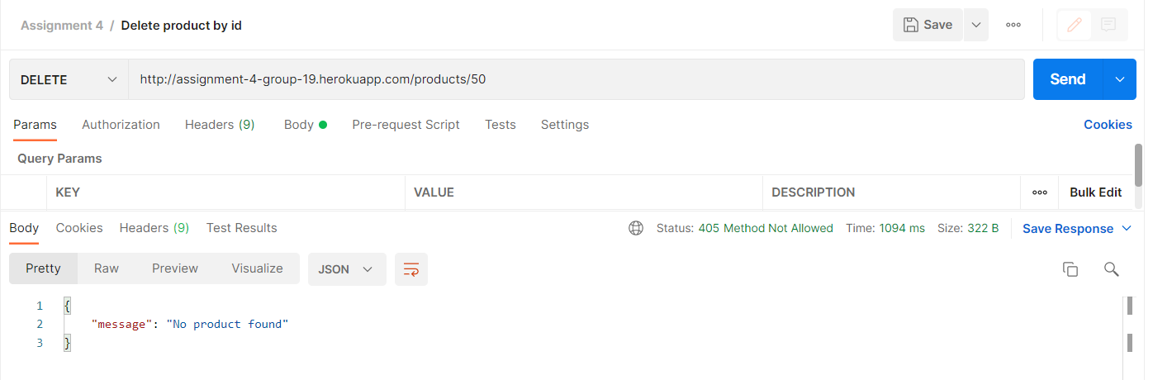Expand the Send button dropdown arrow
1153x380 pixels.
point(1120,79)
